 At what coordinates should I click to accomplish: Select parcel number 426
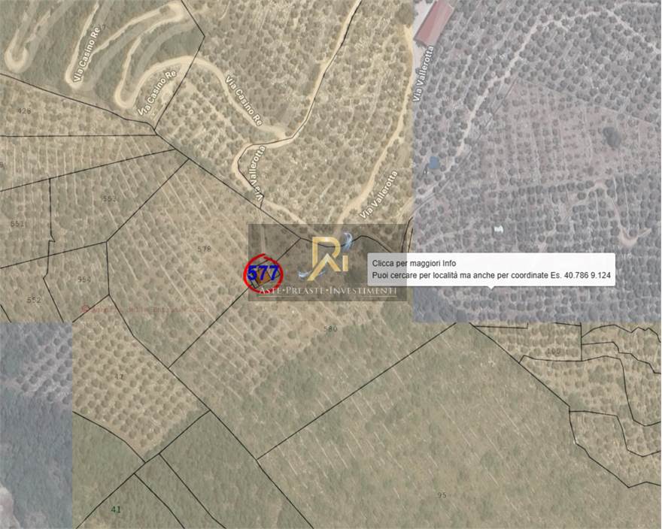[25, 111]
